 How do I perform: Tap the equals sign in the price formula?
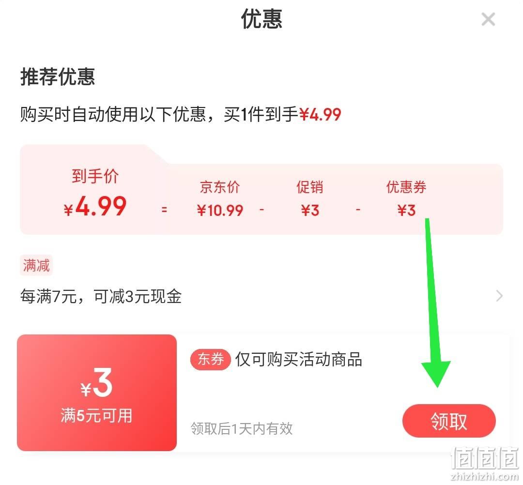(164, 210)
